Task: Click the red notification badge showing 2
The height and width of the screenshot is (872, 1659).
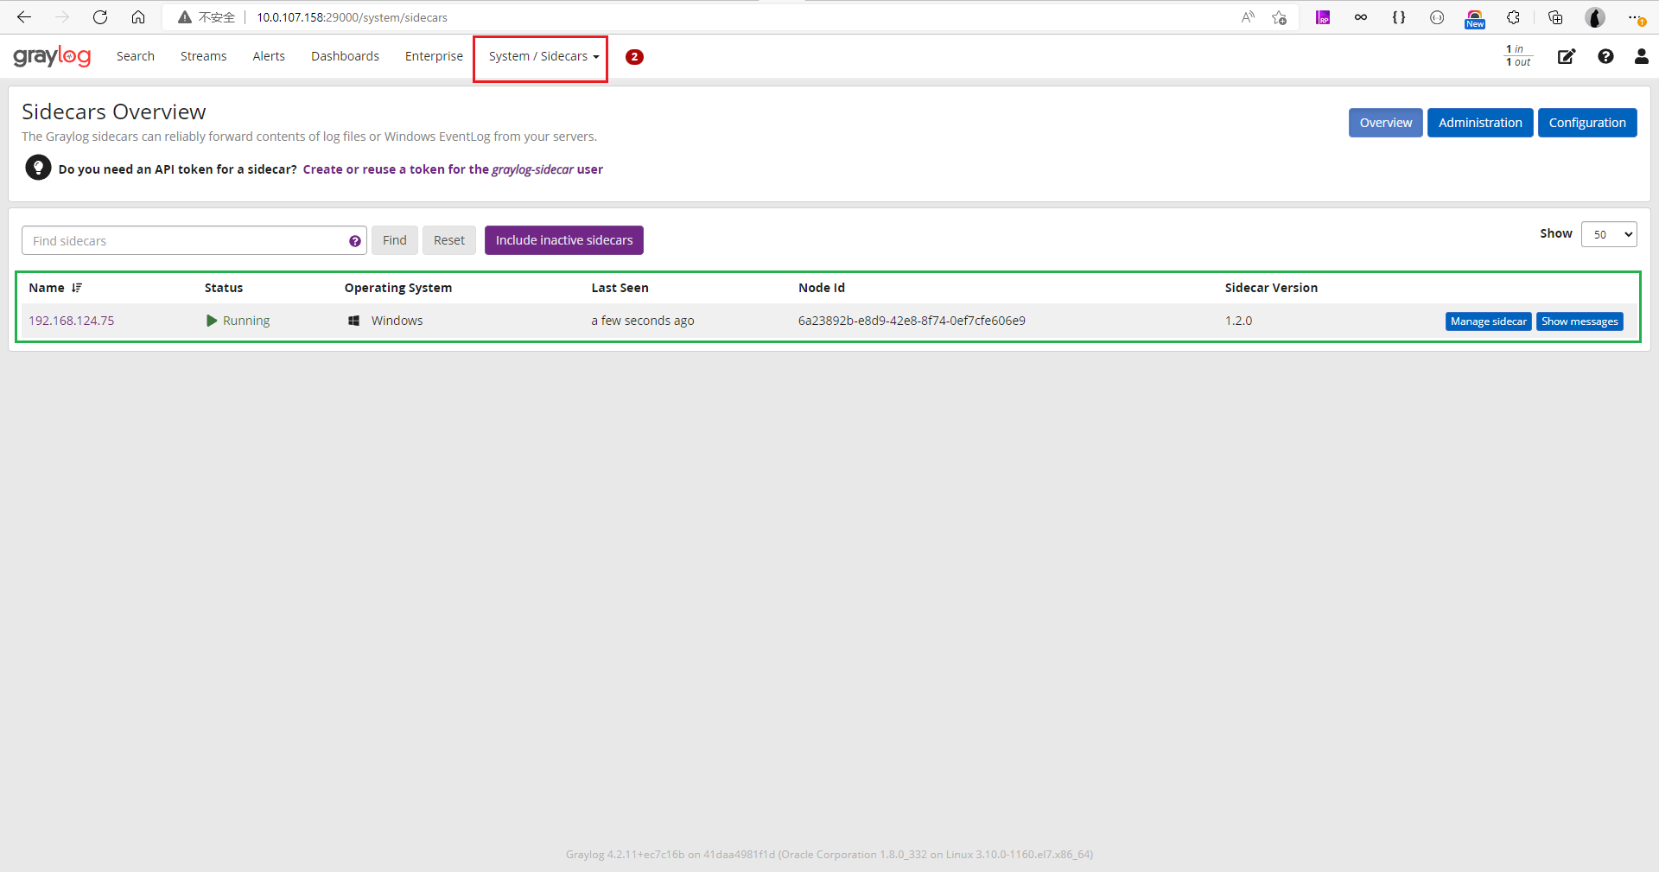Action: (635, 57)
